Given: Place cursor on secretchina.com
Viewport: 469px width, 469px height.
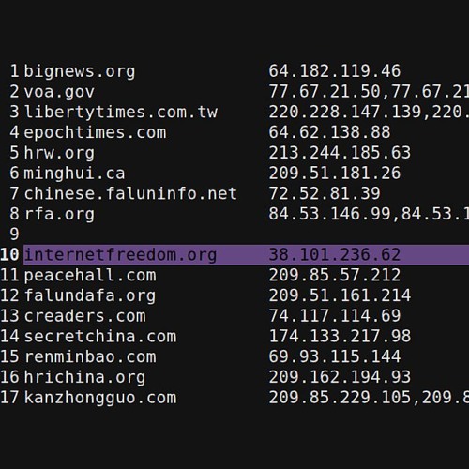Looking at the screenshot, I should coord(100,337).
